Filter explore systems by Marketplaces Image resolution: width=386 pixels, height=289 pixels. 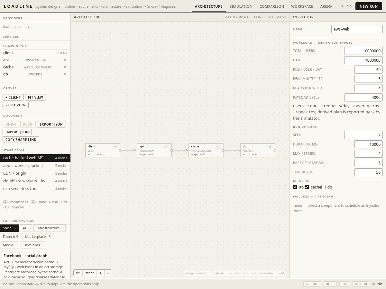coord(38,237)
